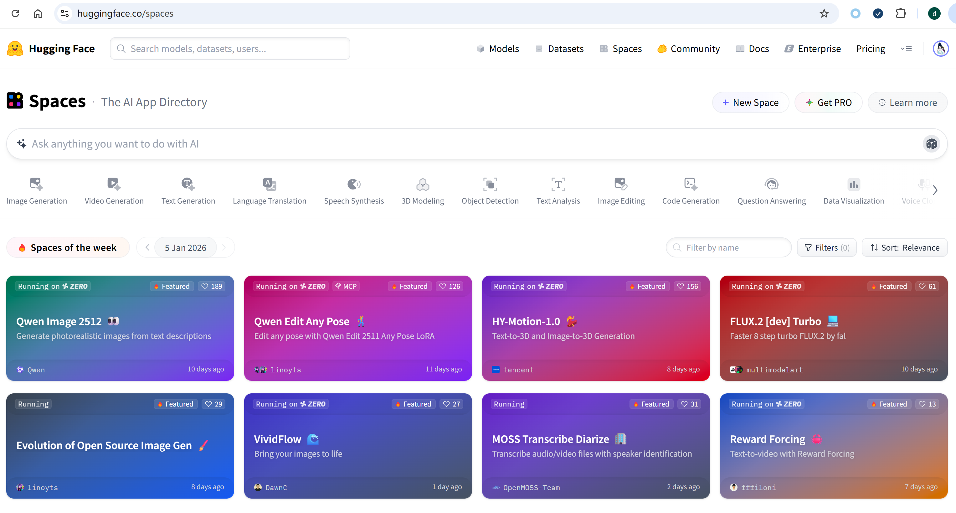Select the Text Analysis category icon
The height and width of the screenshot is (513, 956).
coord(558,184)
